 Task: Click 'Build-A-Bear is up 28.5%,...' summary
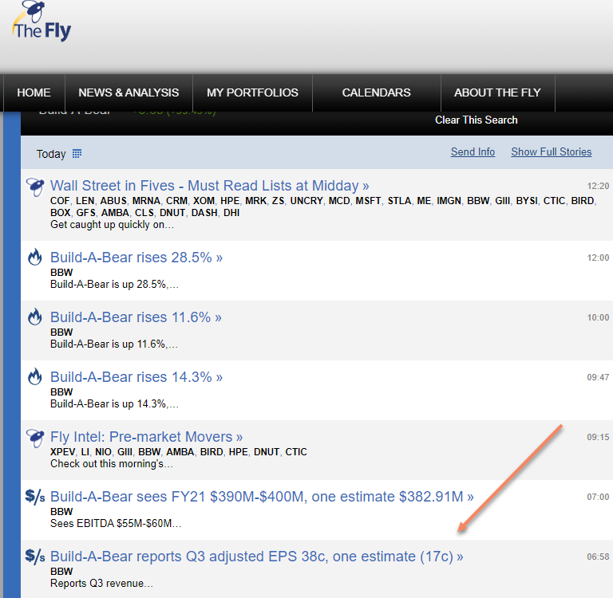click(114, 285)
